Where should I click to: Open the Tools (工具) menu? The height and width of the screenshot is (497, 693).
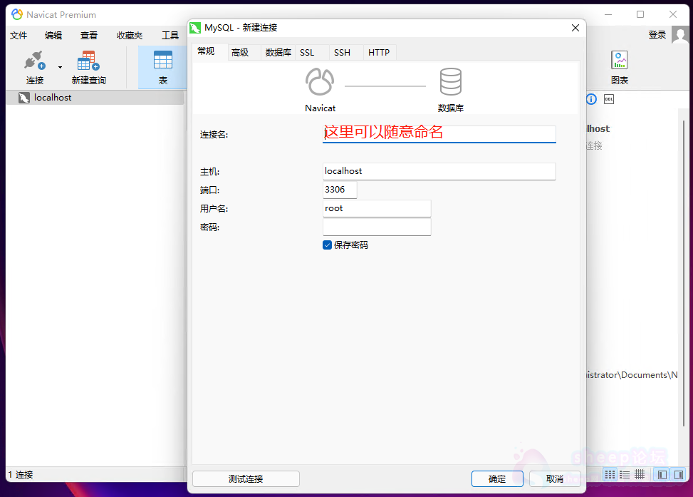point(170,36)
